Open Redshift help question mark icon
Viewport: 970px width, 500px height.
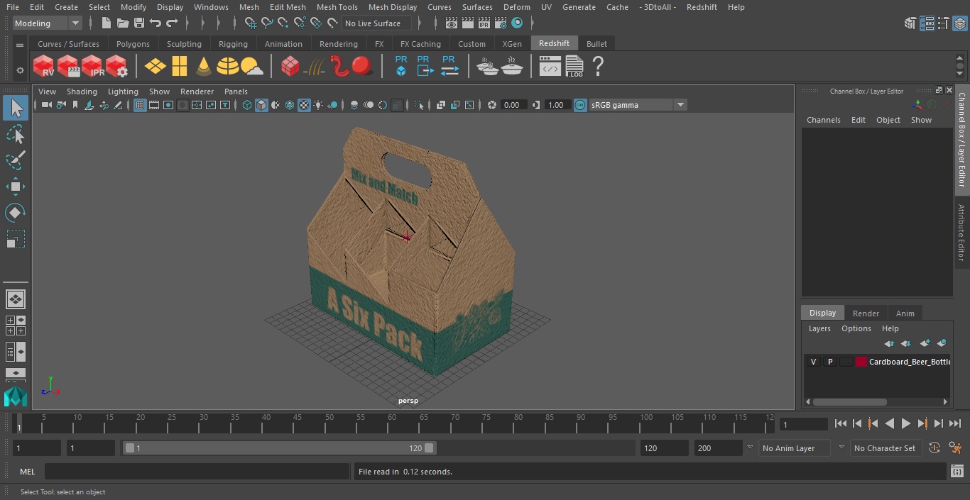pyautogui.click(x=598, y=67)
